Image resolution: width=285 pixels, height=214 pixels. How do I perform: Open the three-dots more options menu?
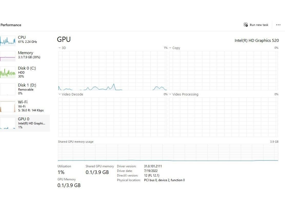coord(278,25)
